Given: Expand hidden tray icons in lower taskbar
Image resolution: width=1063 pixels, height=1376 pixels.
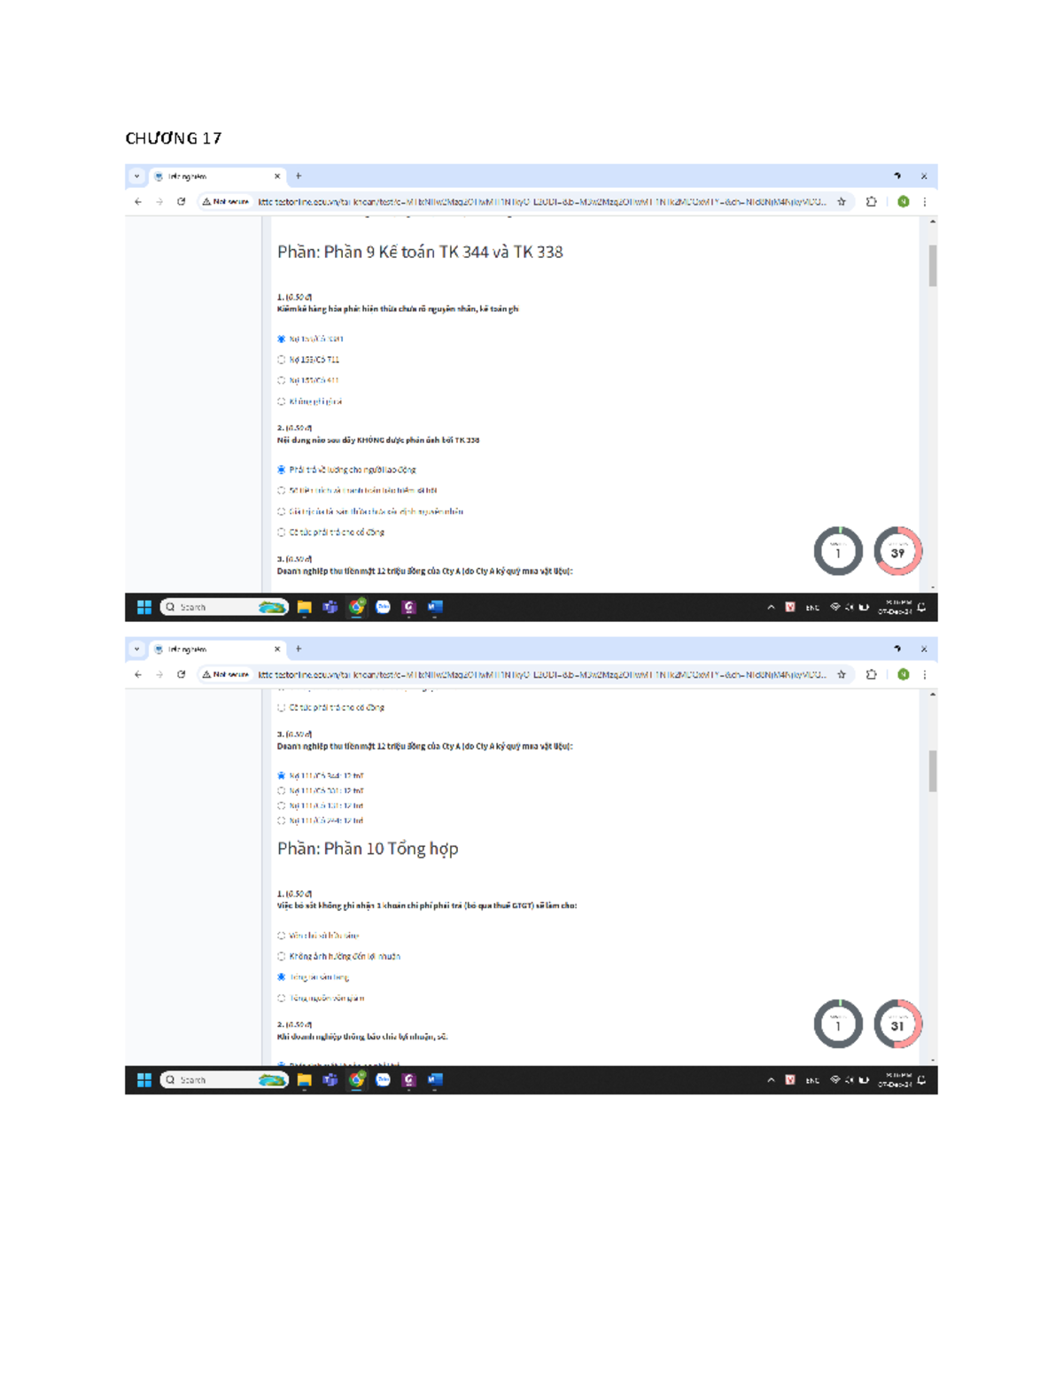Looking at the screenshot, I should point(771,1079).
